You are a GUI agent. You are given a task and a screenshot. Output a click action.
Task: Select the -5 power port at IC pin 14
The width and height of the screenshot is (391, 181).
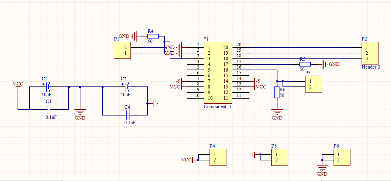coord(254,81)
